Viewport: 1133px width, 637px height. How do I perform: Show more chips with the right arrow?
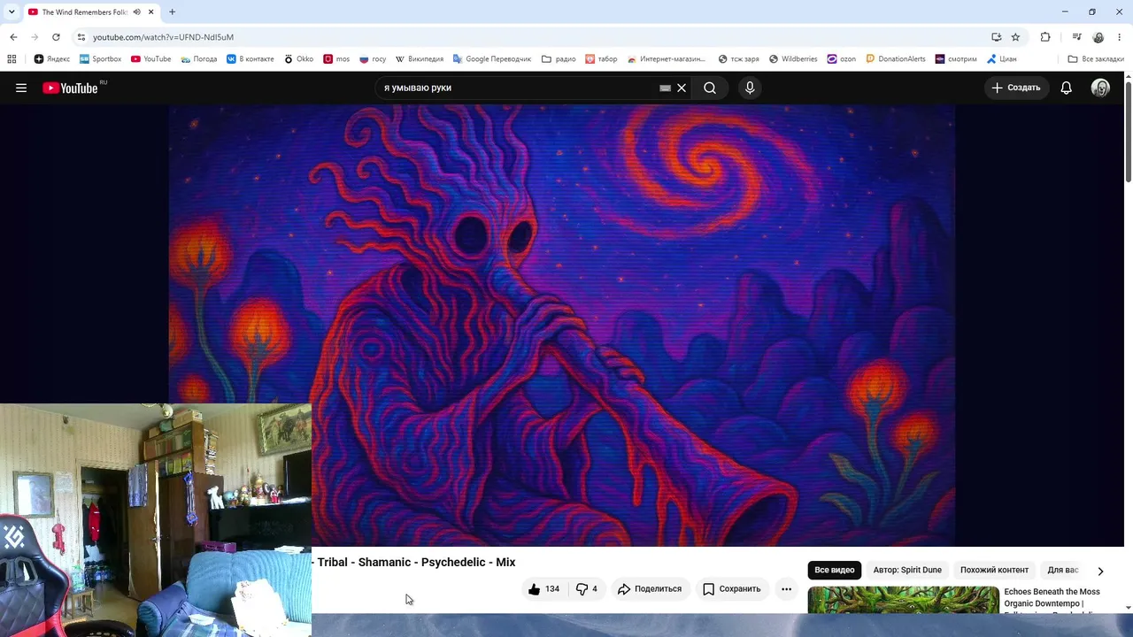tap(1100, 571)
